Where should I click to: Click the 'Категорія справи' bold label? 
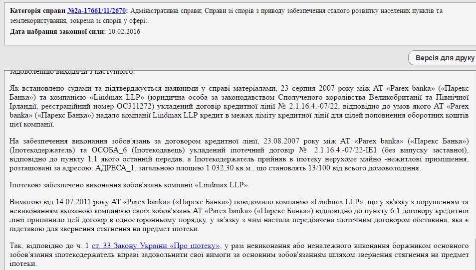(x=37, y=10)
